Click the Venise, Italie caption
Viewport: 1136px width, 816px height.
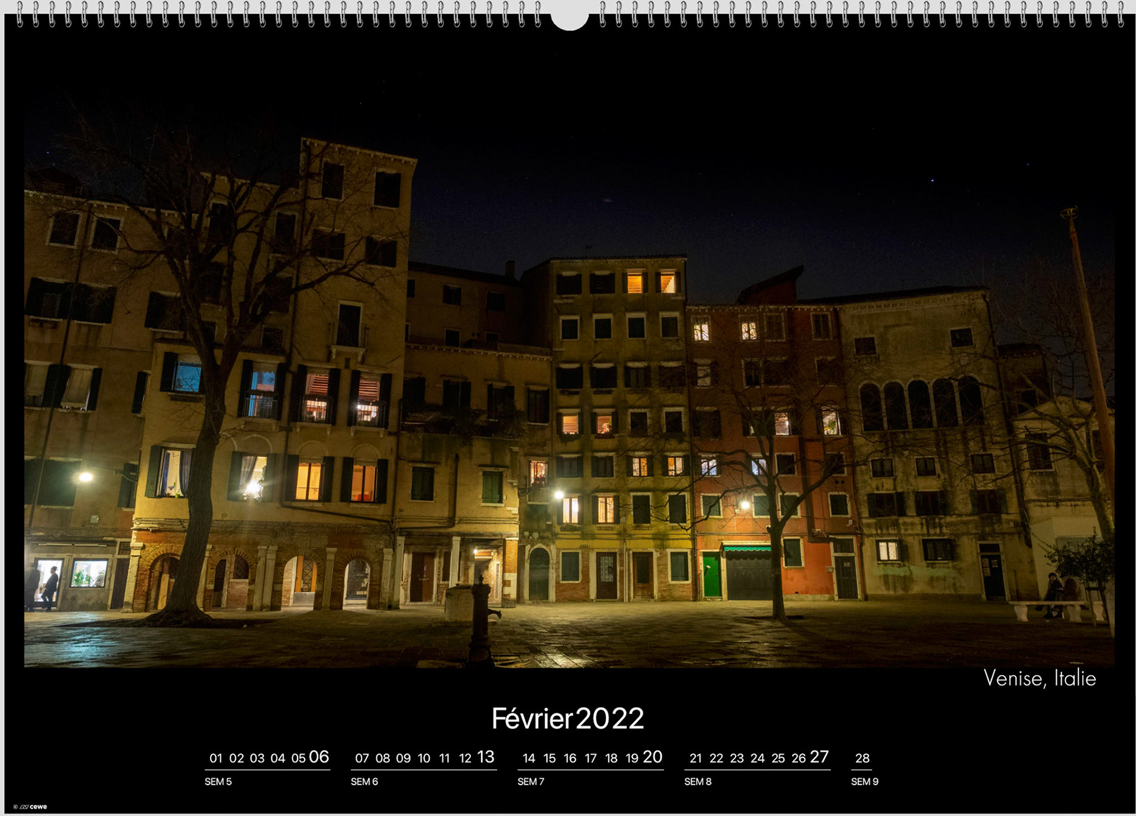(1039, 678)
